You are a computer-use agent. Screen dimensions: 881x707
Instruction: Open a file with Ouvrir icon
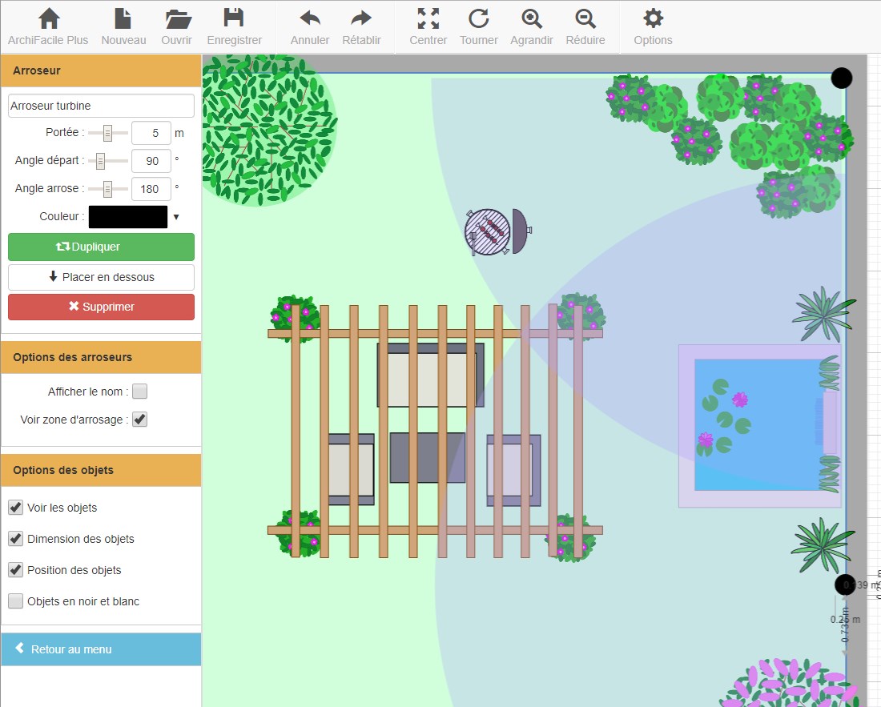[x=177, y=19]
